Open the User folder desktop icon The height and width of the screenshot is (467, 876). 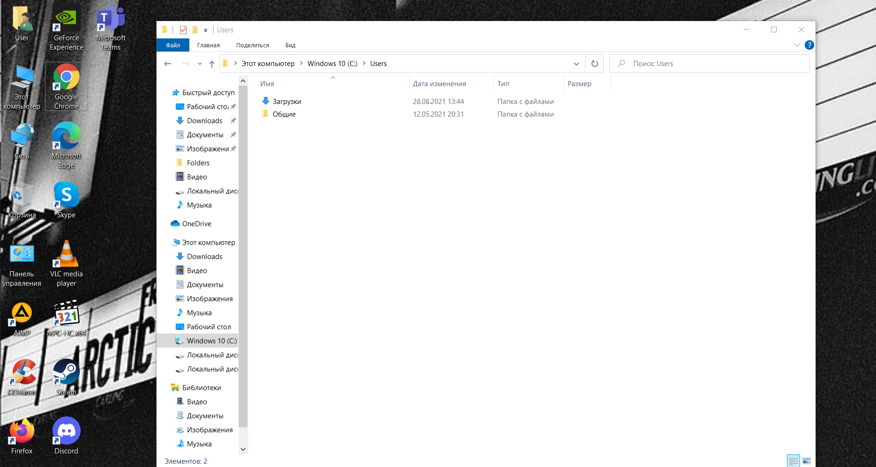coord(22,24)
